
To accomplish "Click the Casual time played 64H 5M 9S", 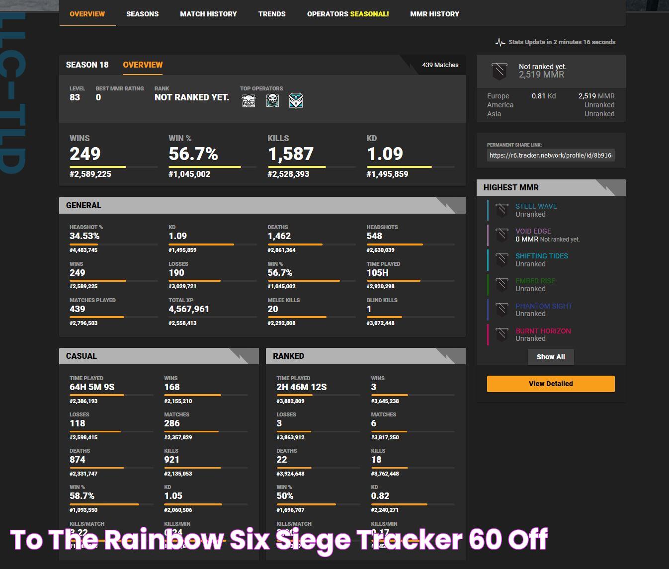I will (92, 387).
